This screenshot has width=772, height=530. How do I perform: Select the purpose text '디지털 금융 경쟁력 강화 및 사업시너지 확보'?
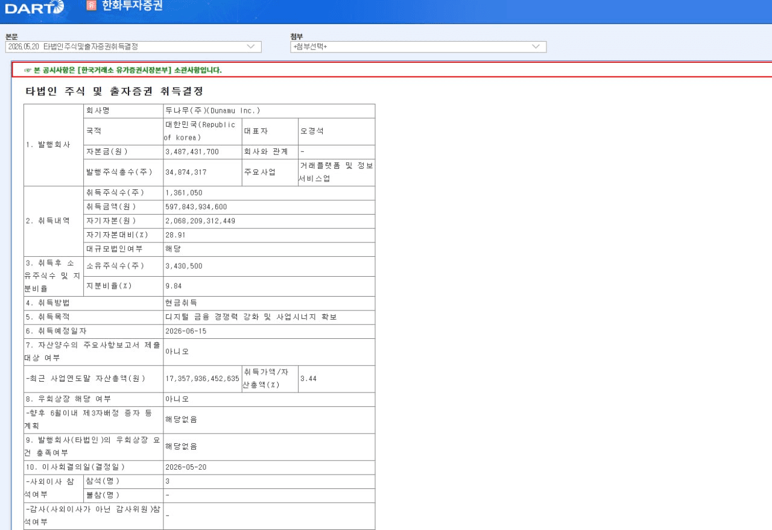[x=251, y=317]
